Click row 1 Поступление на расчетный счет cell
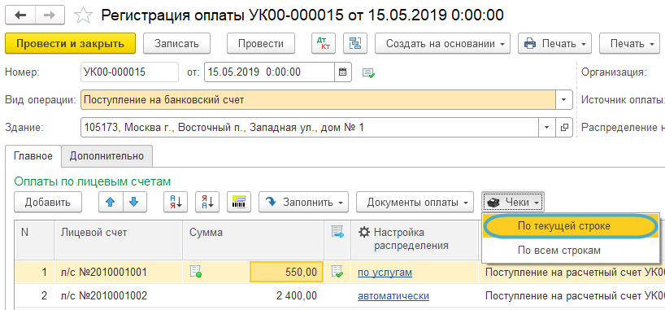This screenshot has width=665, height=310. tap(572, 272)
